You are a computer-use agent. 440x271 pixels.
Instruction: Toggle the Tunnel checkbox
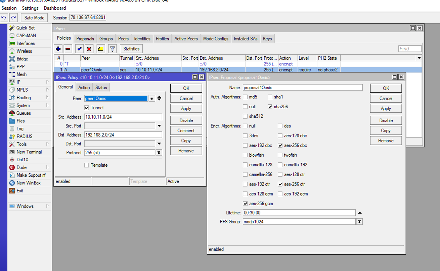coord(87,108)
